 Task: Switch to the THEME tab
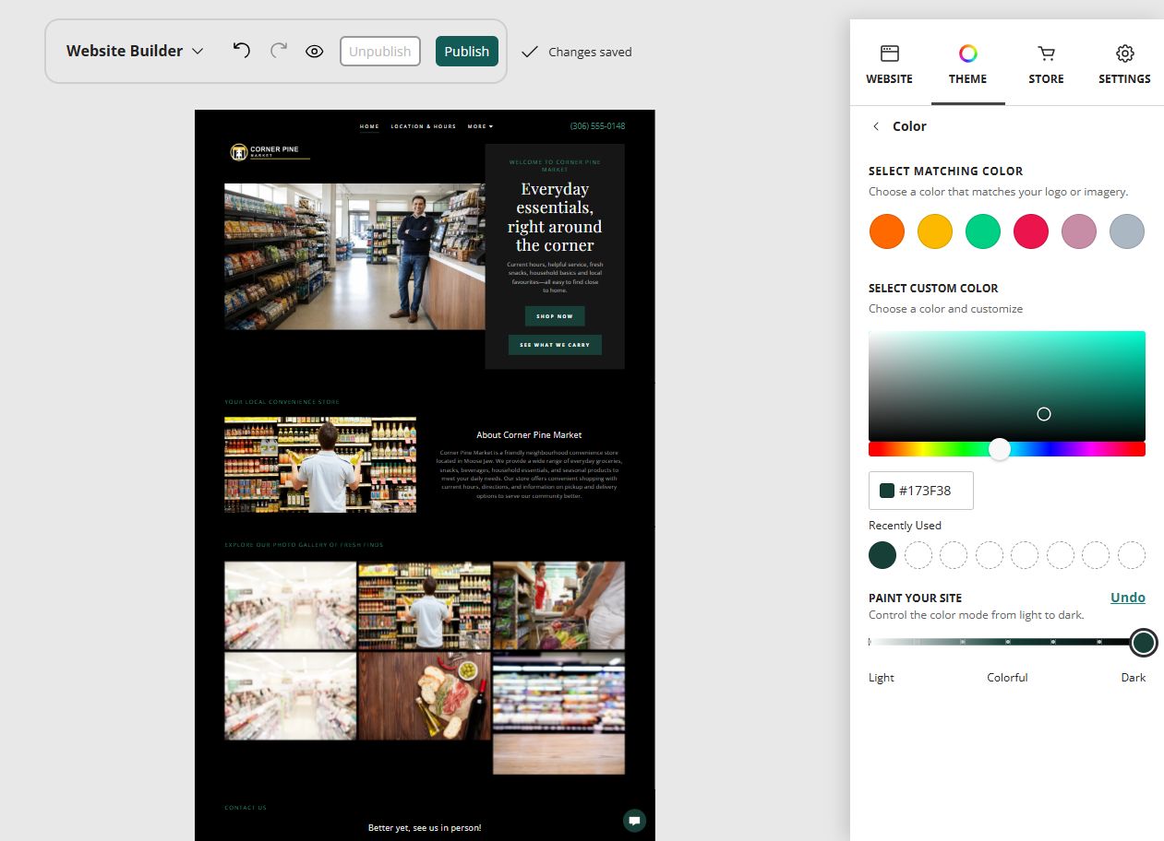[x=967, y=65]
